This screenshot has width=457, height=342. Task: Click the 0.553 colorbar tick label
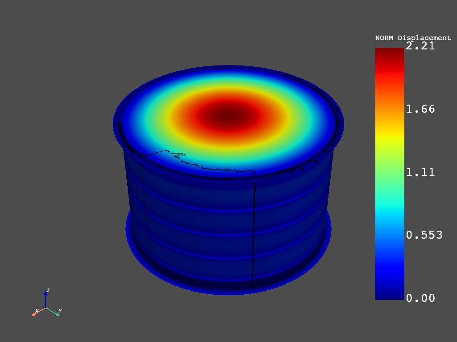424,235
